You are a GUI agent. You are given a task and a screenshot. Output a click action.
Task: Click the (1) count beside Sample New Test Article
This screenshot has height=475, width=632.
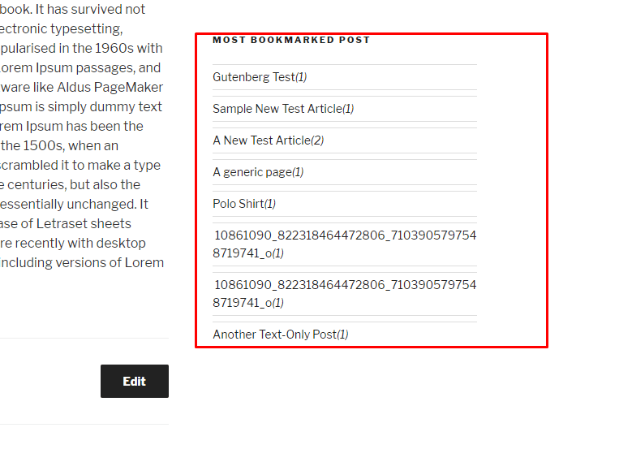(348, 109)
